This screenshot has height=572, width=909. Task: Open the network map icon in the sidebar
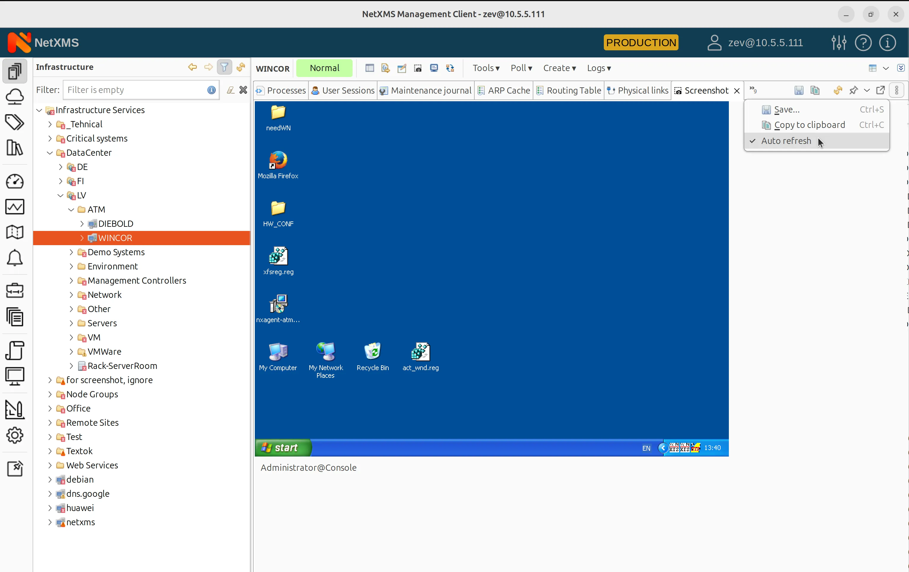(15, 232)
